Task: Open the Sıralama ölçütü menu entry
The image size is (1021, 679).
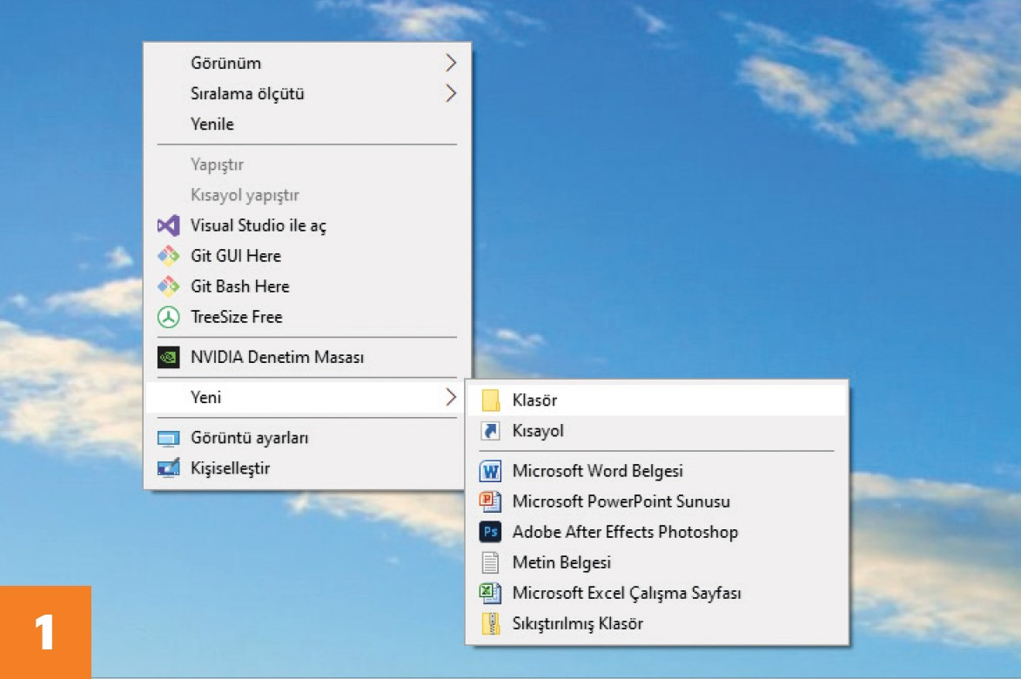Action: [x=307, y=94]
